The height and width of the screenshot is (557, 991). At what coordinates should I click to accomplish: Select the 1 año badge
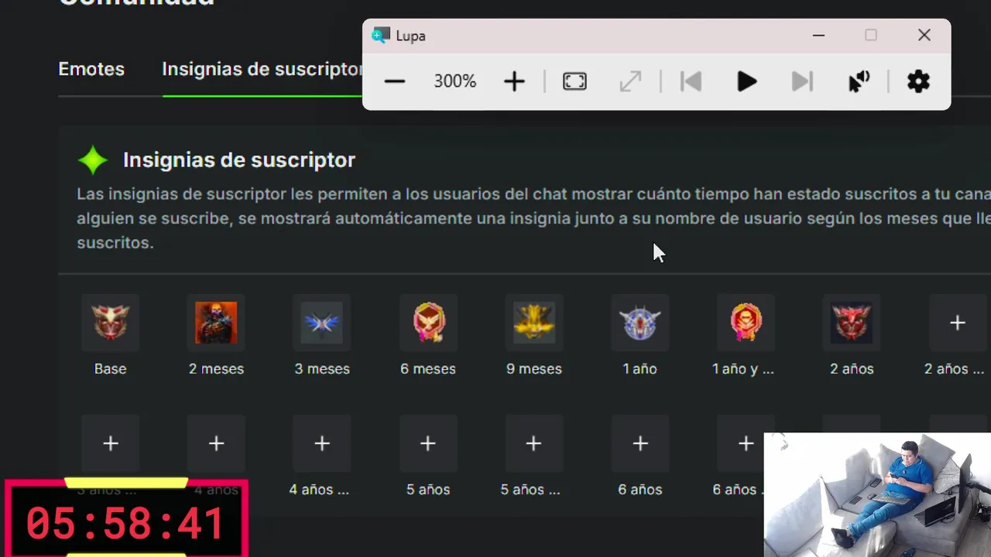[640, 323]
